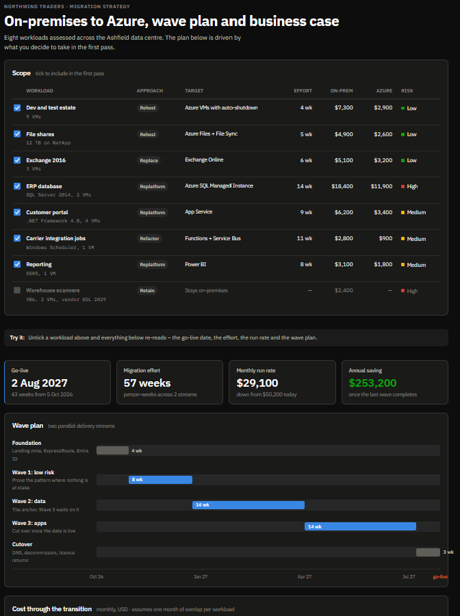The width and height of the screenshot is (460, 616).
Task: Select the Foundation 4 wk bar
Action: pos(112,450)
